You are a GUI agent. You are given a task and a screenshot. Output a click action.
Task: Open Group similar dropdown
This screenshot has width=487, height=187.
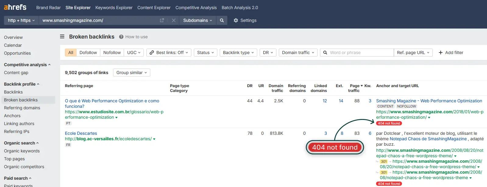coord(132,73)
